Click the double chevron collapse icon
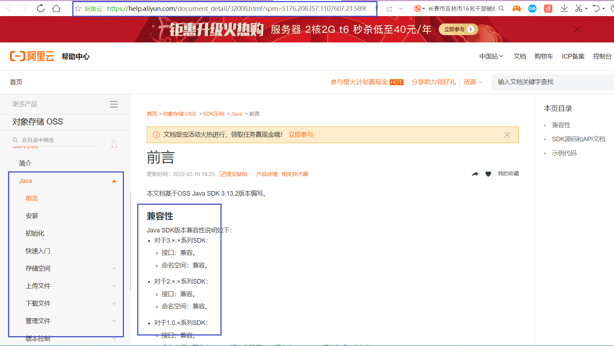Screen dimensions: 614x346 pos(114,143)
